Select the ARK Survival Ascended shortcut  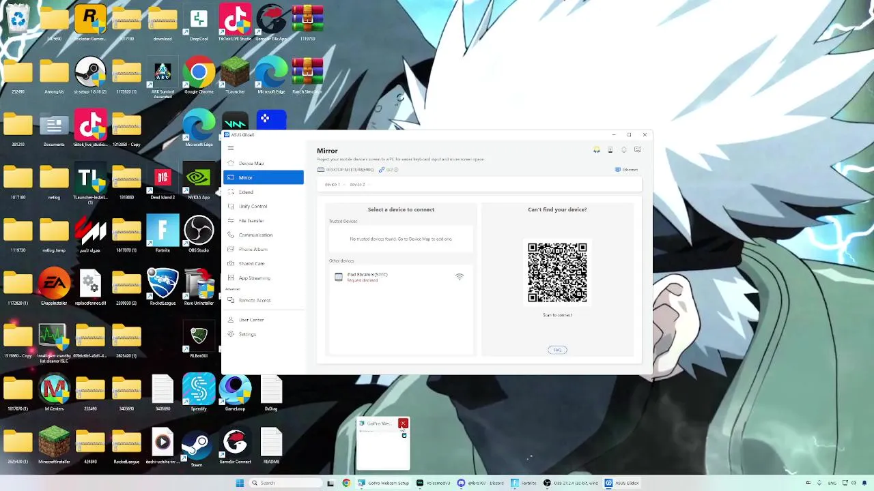coord(163,76)
